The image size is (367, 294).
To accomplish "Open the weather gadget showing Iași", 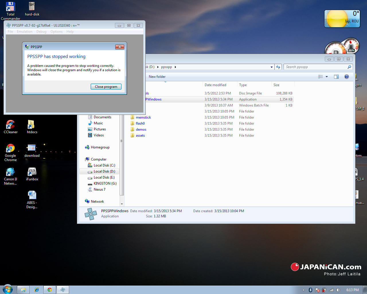I will point(342,19).
